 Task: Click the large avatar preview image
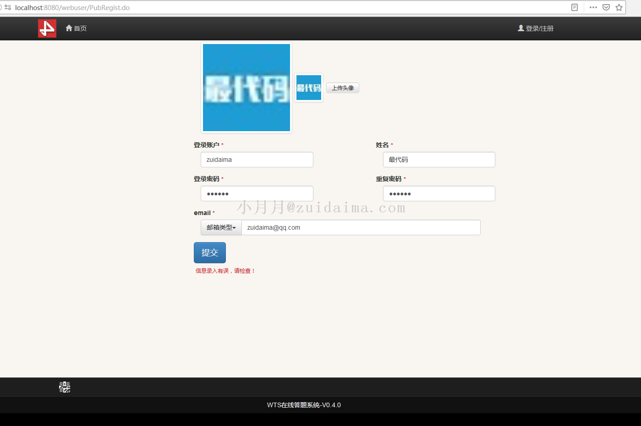(247, 88)
